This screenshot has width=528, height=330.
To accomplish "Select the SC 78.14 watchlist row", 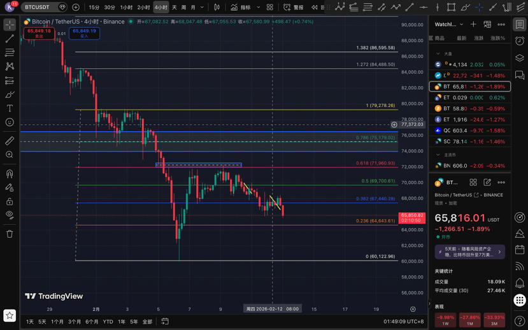I will coord(470,141).
